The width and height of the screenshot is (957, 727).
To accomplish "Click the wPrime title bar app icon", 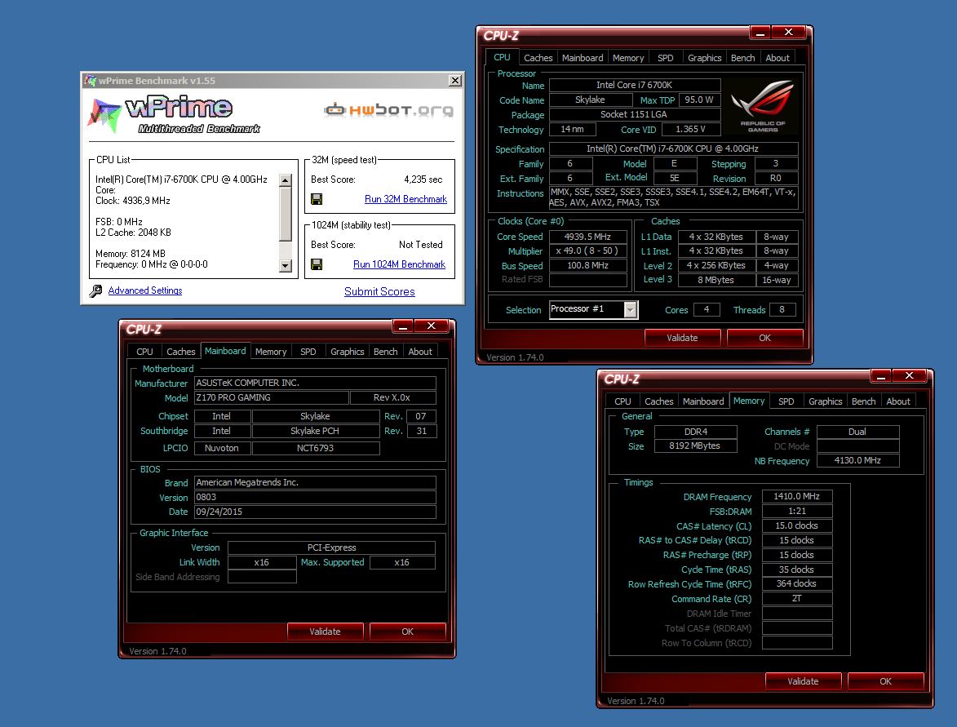I will tap(91, 80).
